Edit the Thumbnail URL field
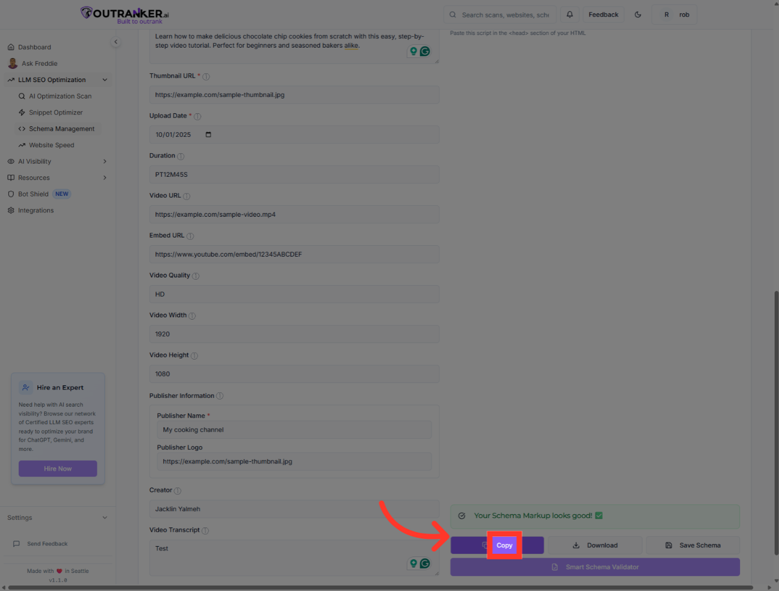 tap(294, 95)
